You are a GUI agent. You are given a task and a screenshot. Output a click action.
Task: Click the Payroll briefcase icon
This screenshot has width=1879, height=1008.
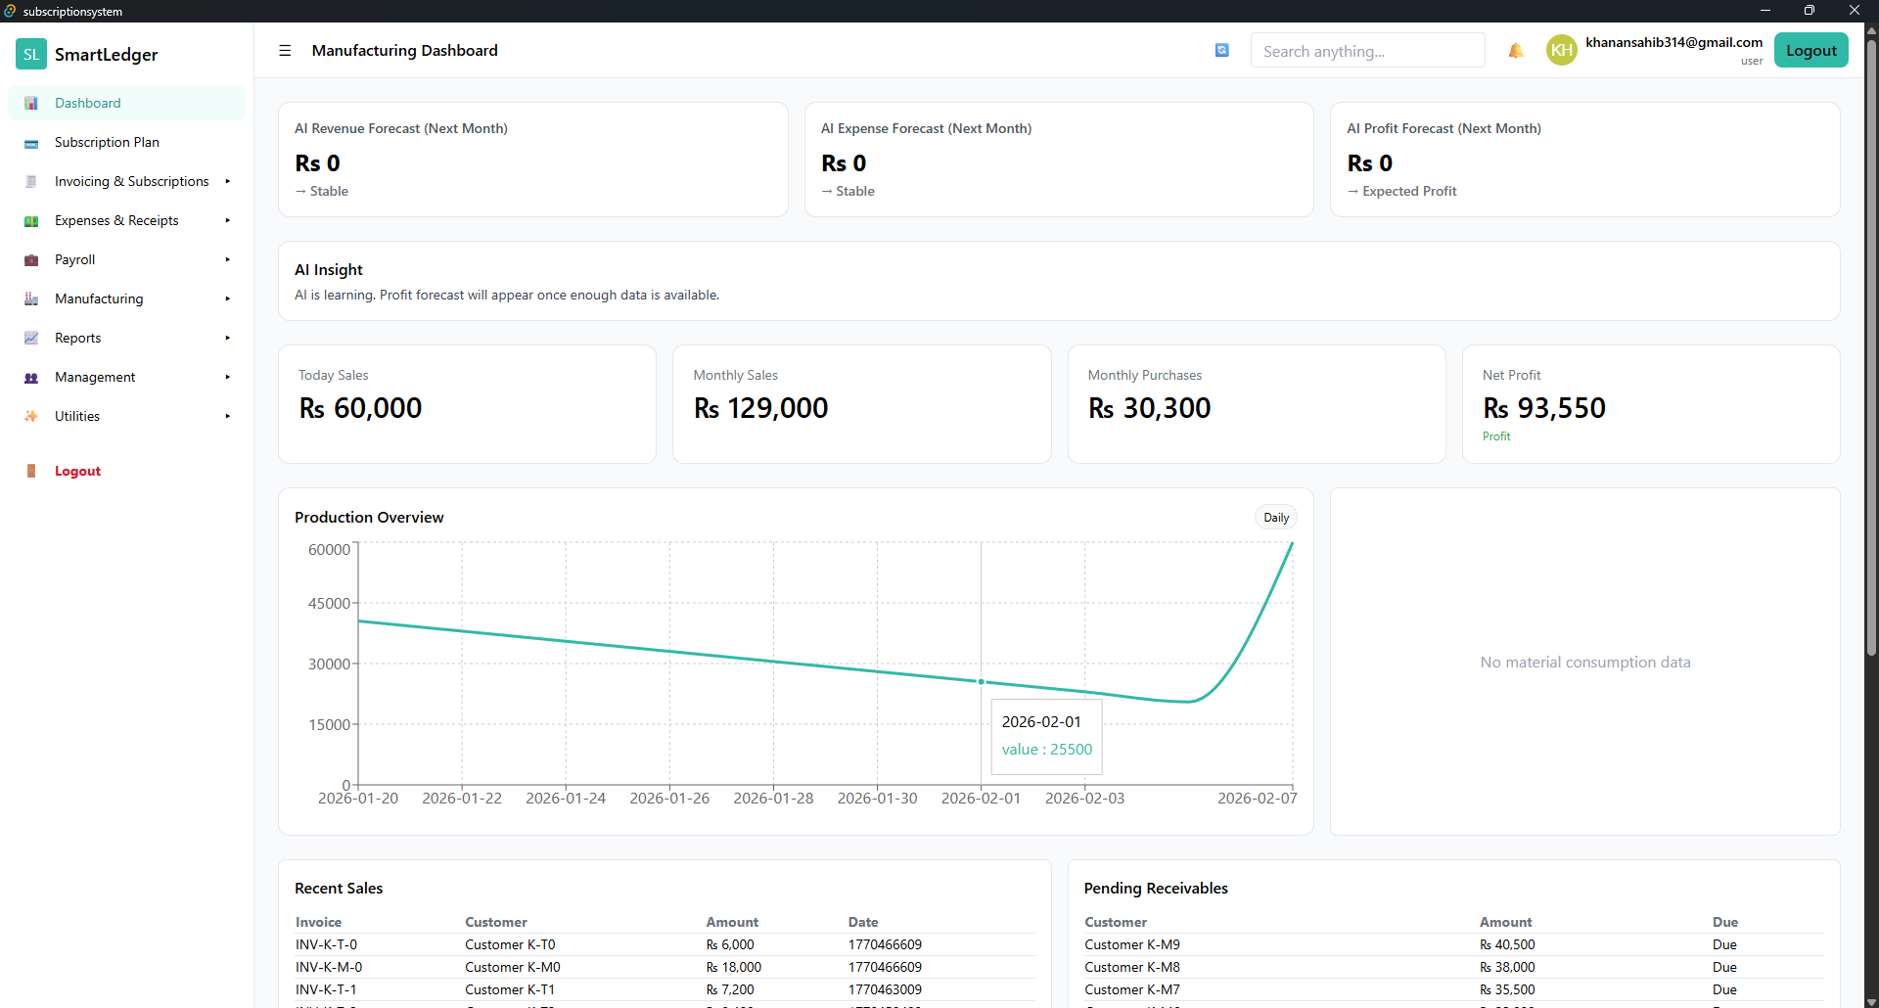pyautogui.click(x=31, y=260)
